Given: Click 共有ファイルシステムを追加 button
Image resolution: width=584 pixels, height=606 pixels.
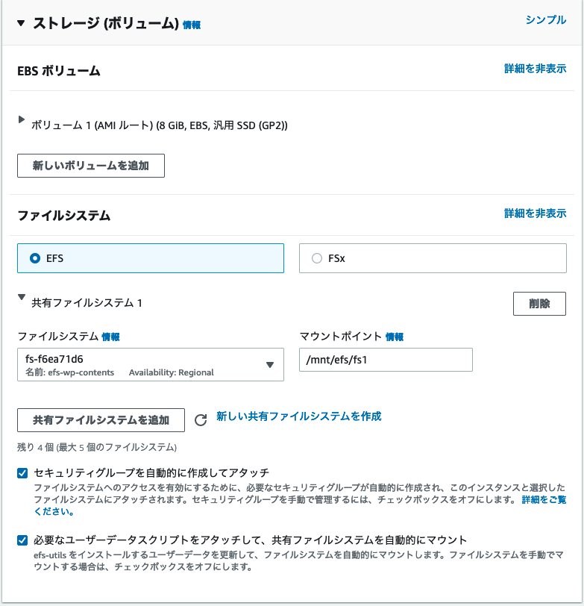Looking at the screenshot, I should [101, 420].
